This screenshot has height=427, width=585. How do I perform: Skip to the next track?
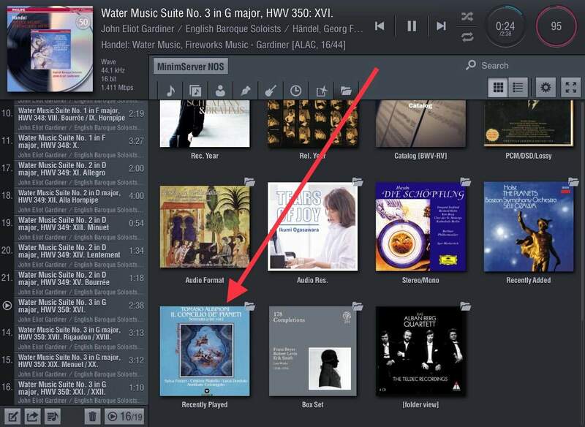point(442,26)
